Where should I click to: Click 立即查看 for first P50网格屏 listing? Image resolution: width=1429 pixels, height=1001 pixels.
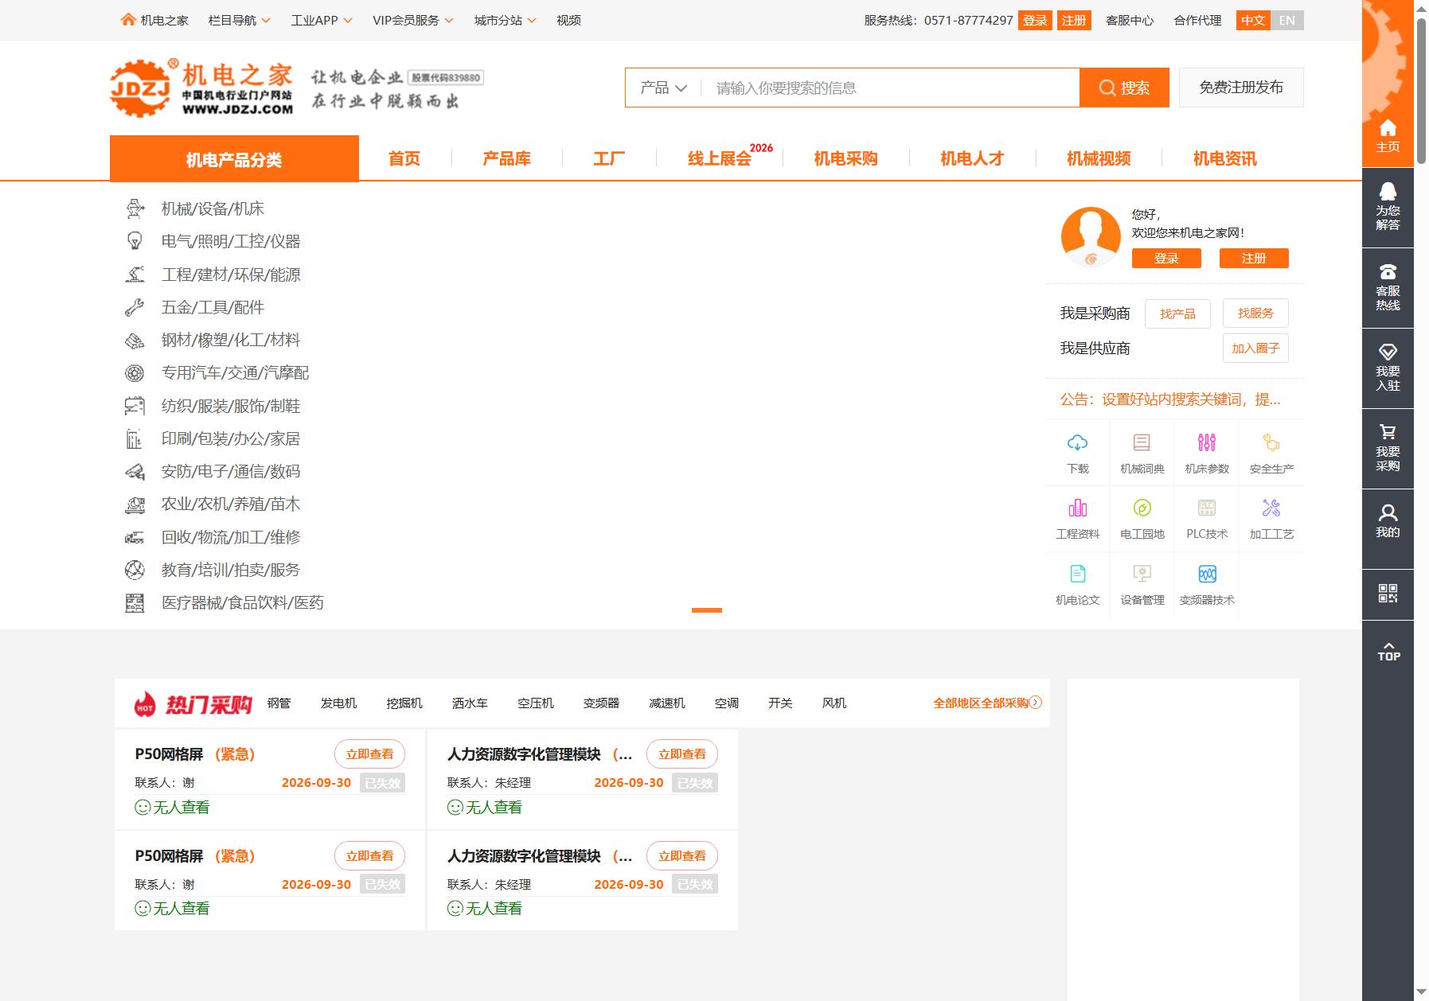click(369, 754)
